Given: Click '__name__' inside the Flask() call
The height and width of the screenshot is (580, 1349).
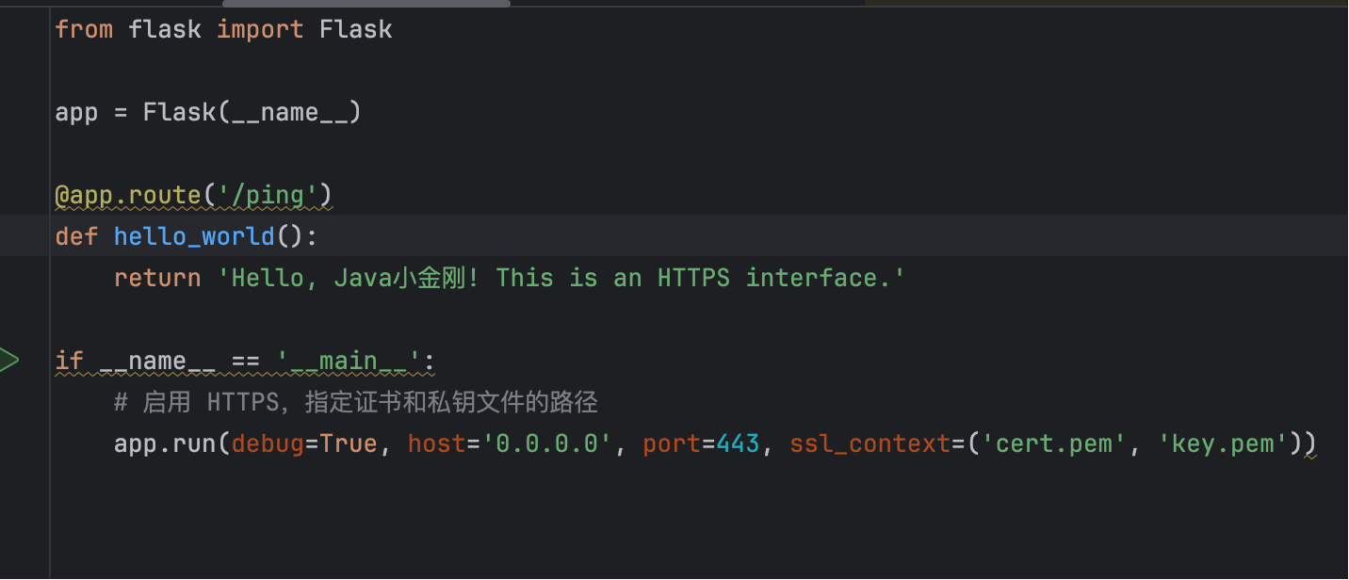Looking at the screenshot, I should 290,112.
